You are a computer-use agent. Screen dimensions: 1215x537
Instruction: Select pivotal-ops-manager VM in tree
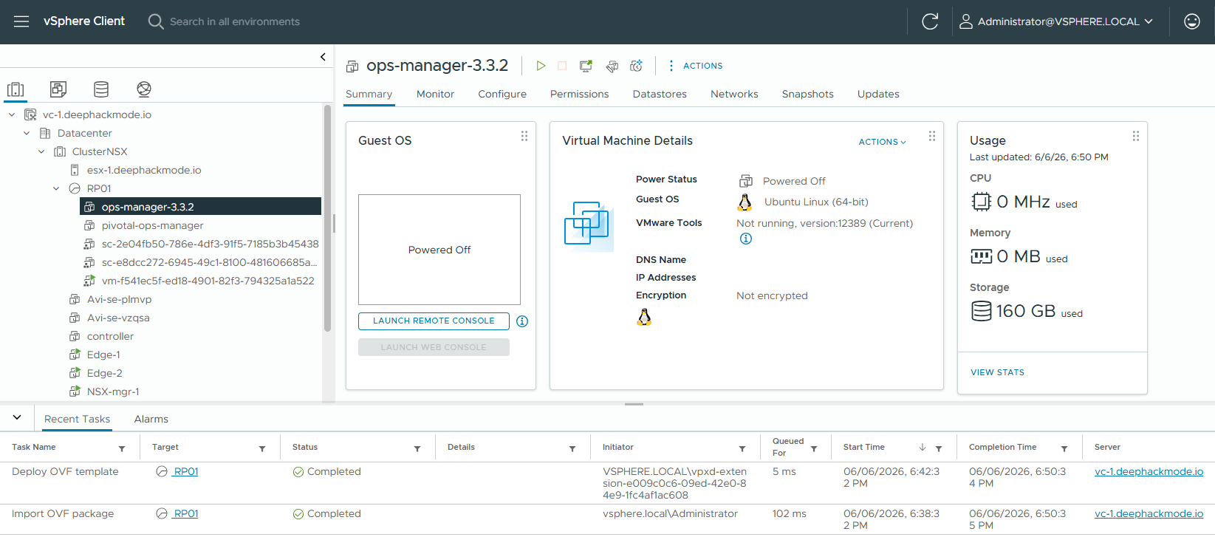152,225
